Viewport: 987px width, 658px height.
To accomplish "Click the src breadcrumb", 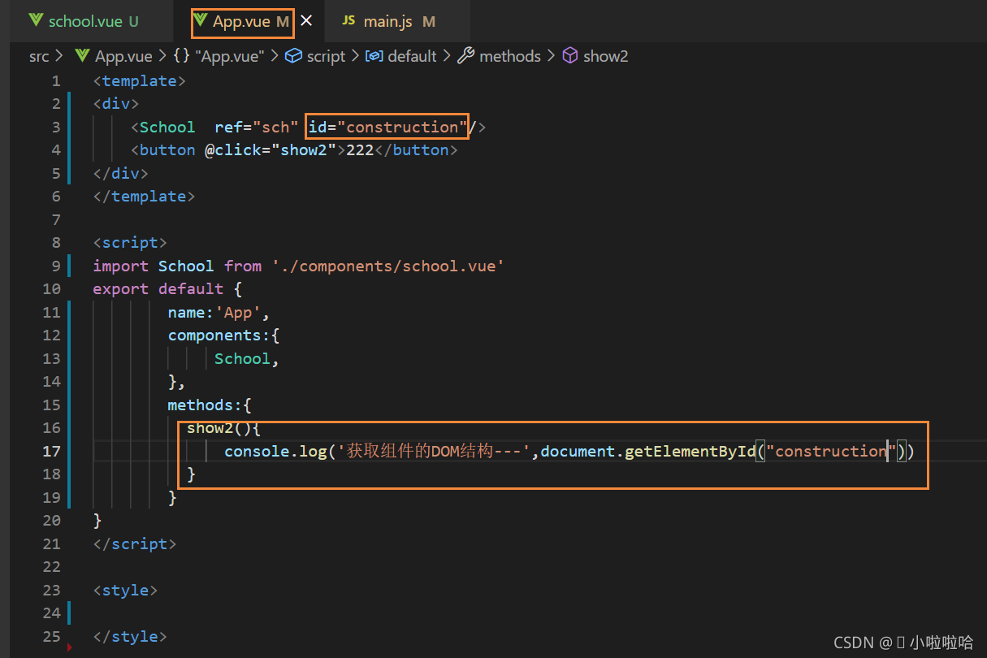I will click(39, 56).
